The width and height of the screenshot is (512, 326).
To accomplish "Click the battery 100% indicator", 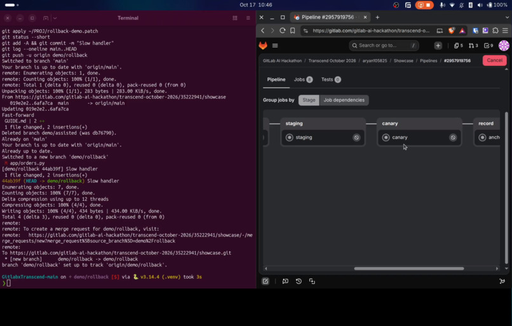I will point(497,5).
